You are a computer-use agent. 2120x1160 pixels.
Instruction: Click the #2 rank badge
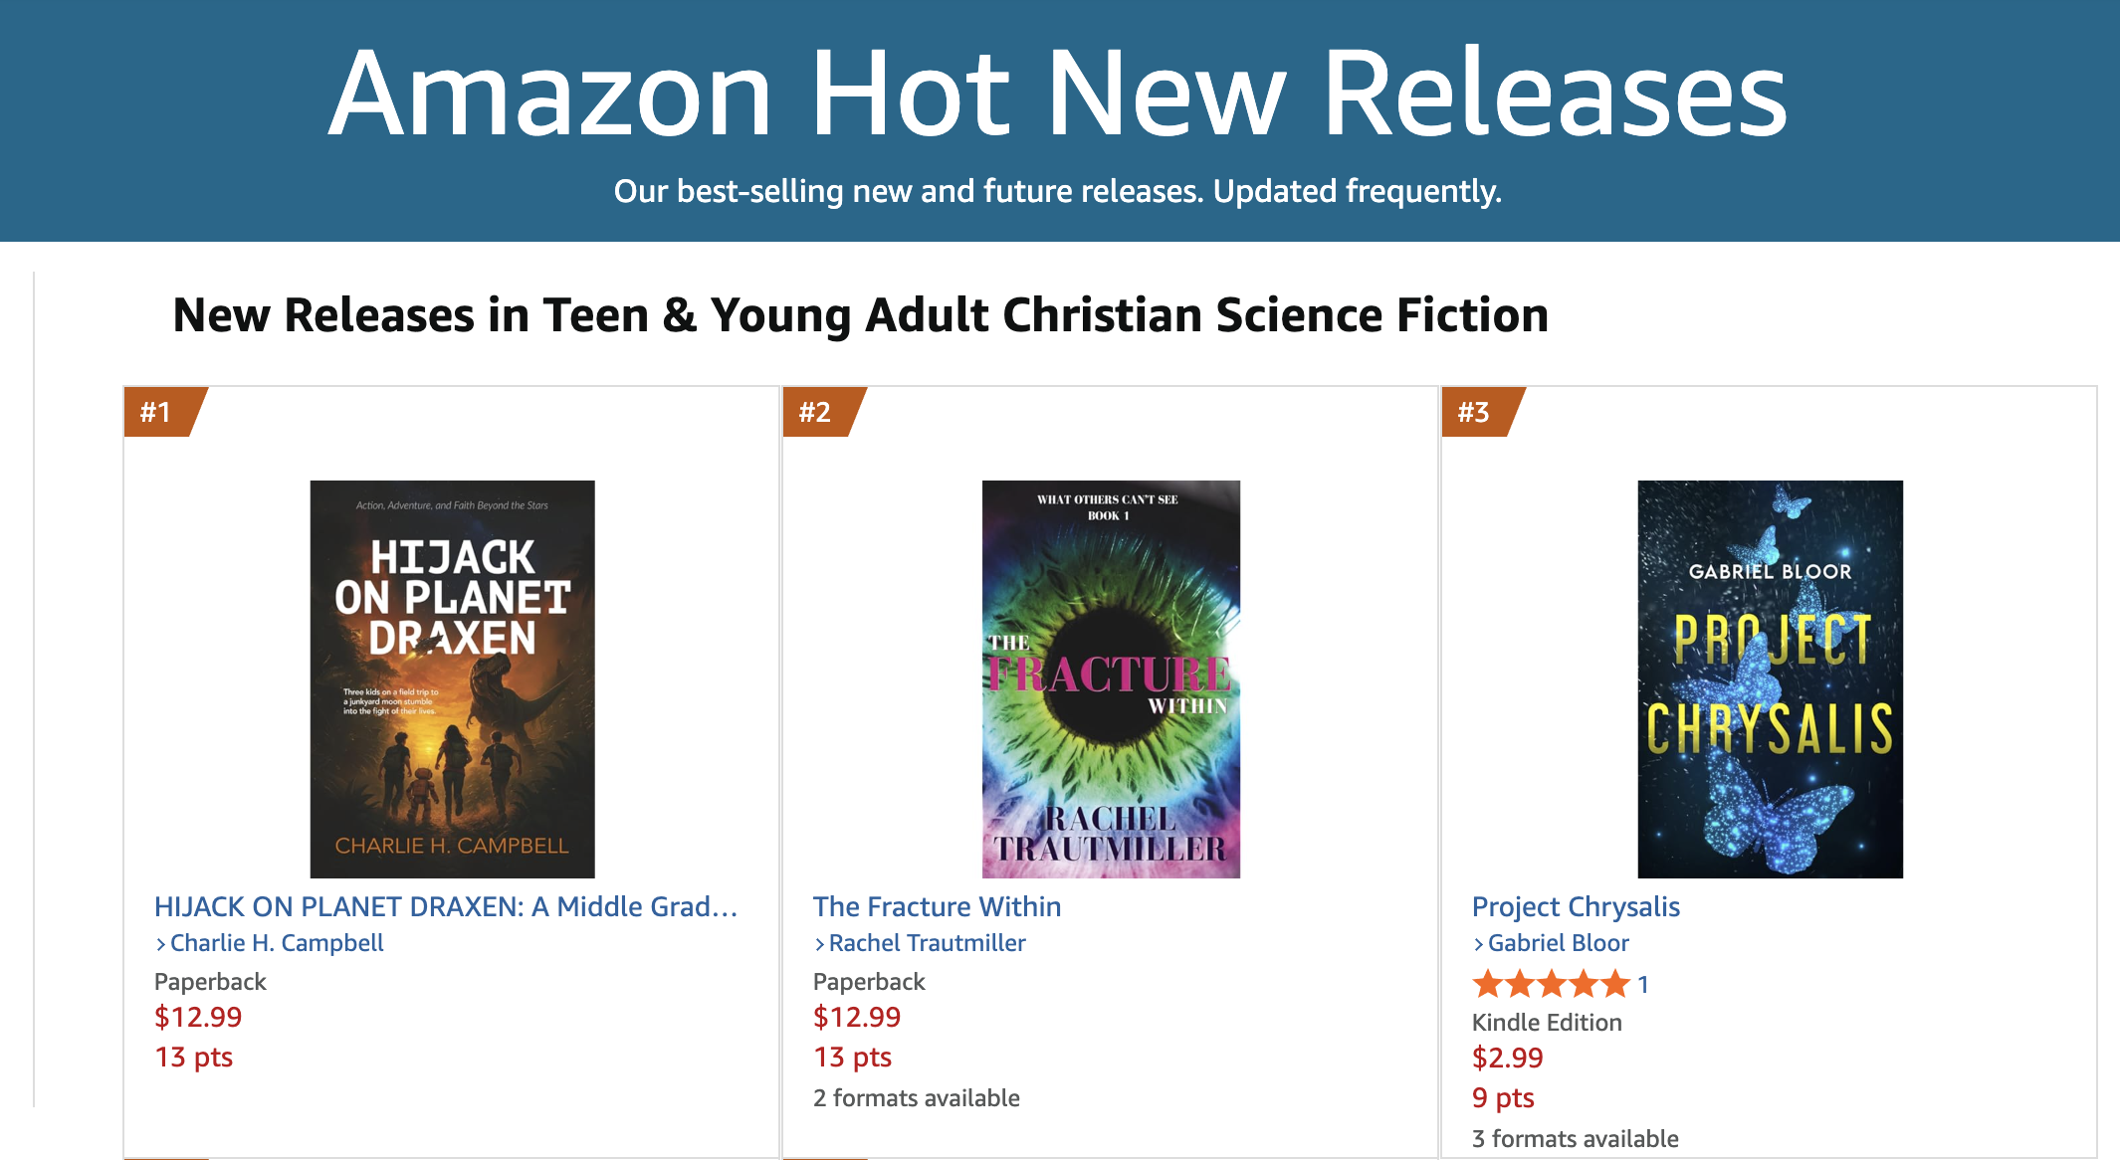[x=816, y=412]
